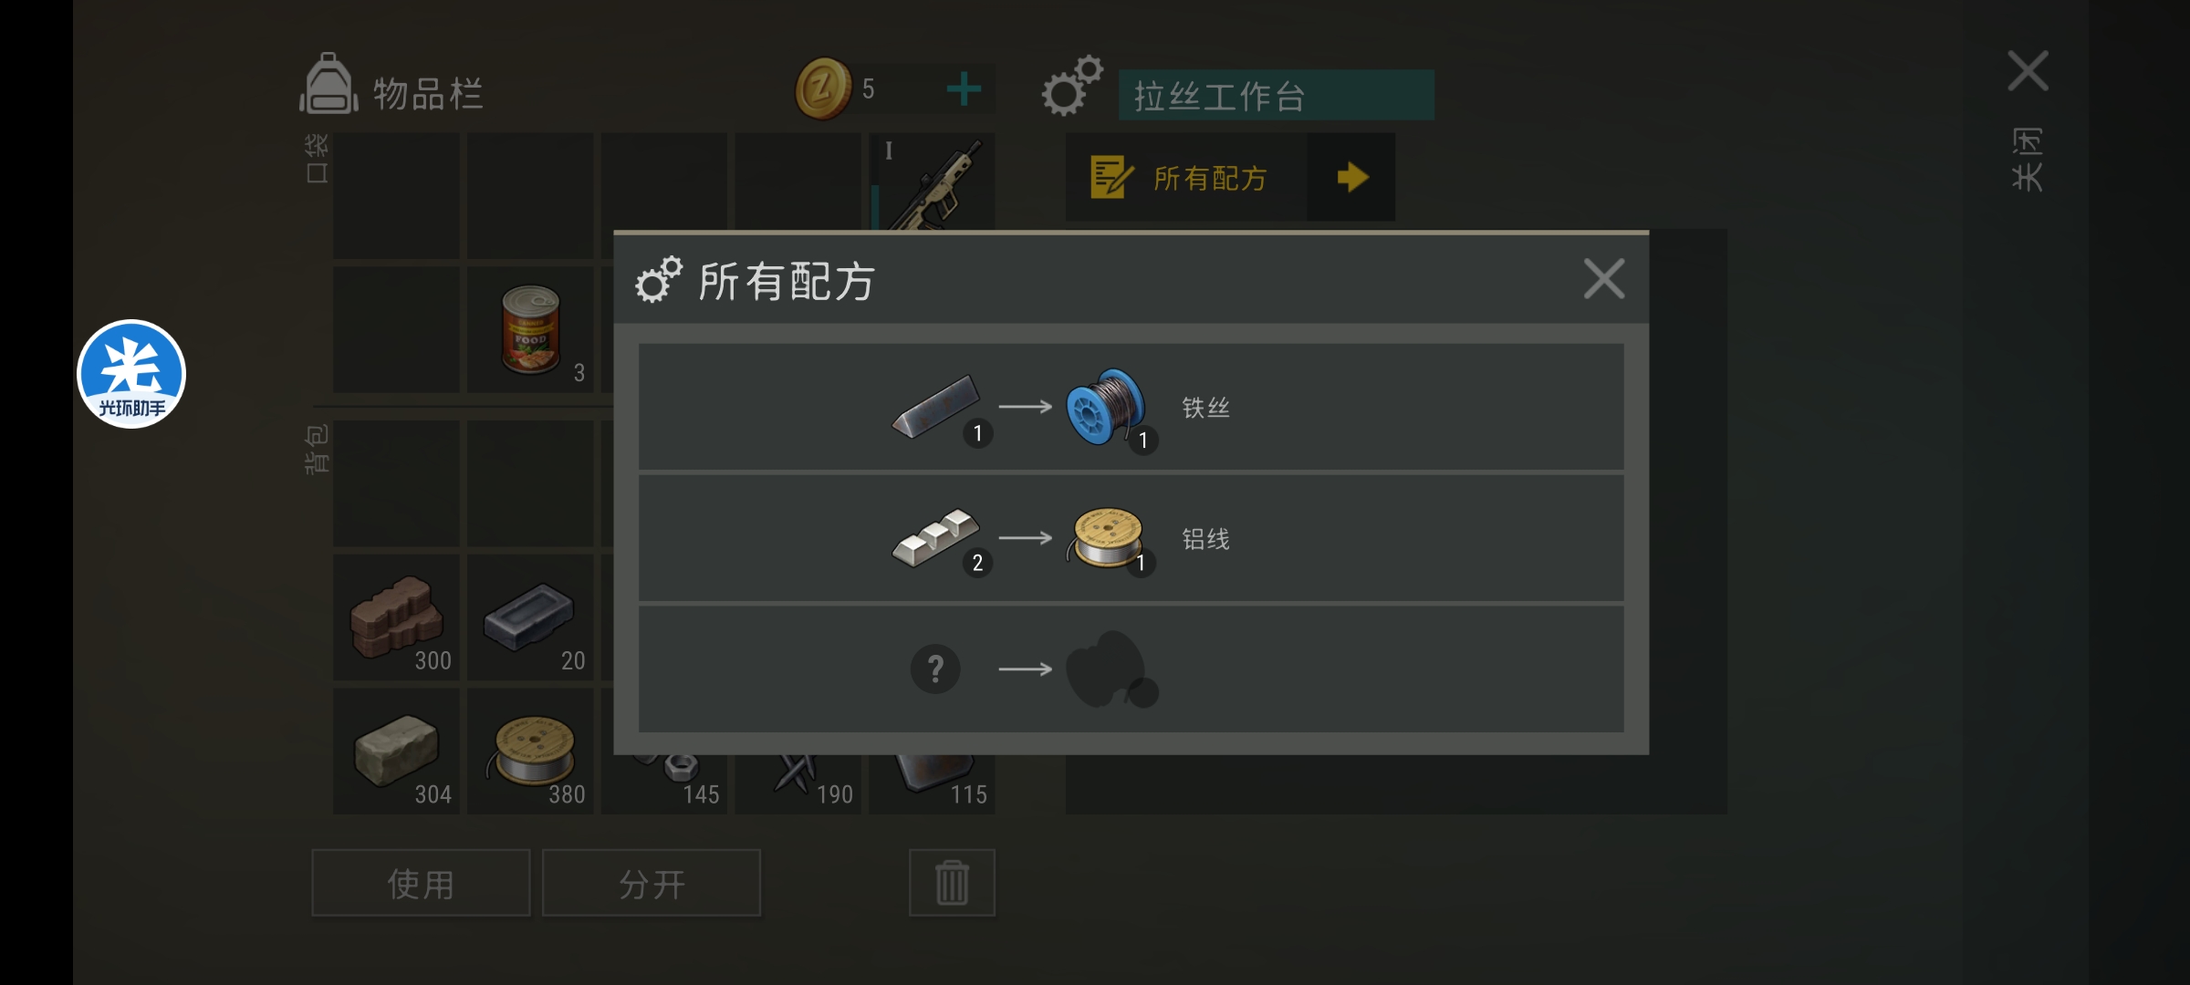2190x985 pixels.
Task: Select the iron wire spool icon
Action: coord(1106,407)
